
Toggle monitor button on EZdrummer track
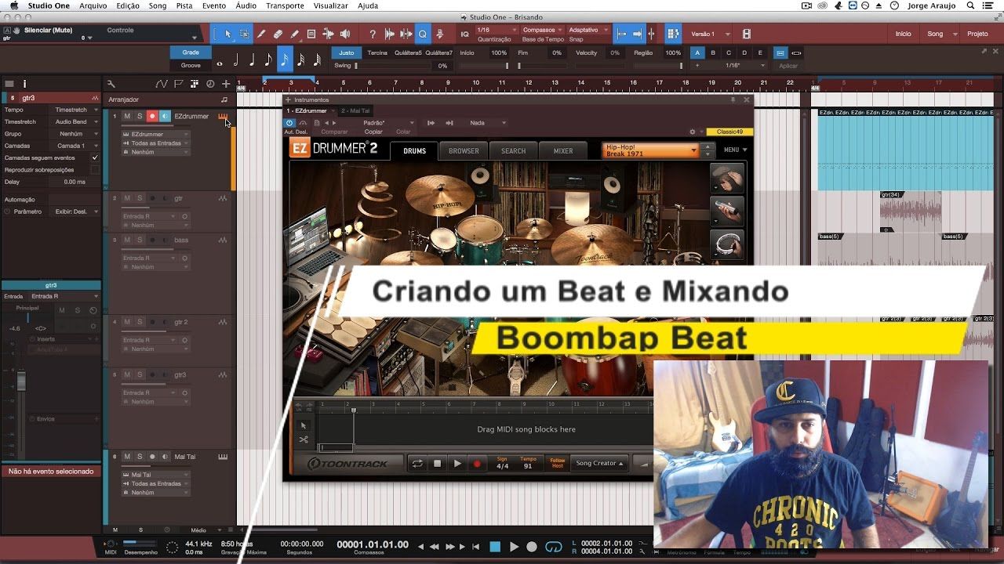[165, 116]
